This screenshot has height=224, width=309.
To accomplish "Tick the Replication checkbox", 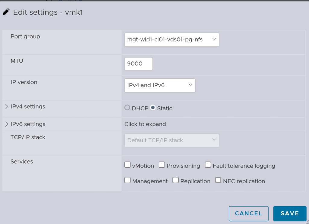I will pyautogui.click(x=176, y=180).
